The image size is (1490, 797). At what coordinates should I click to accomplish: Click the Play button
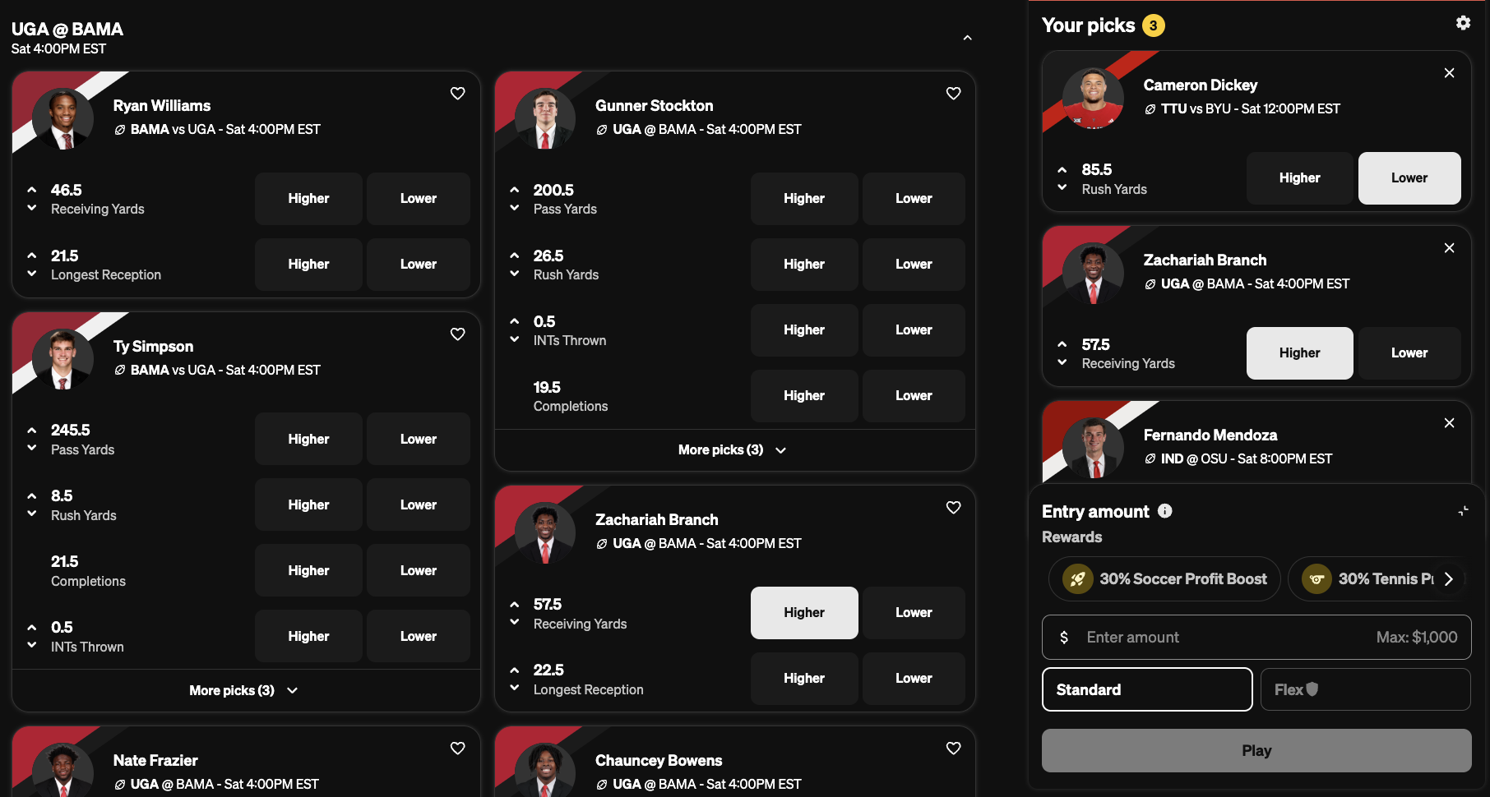1256,750
